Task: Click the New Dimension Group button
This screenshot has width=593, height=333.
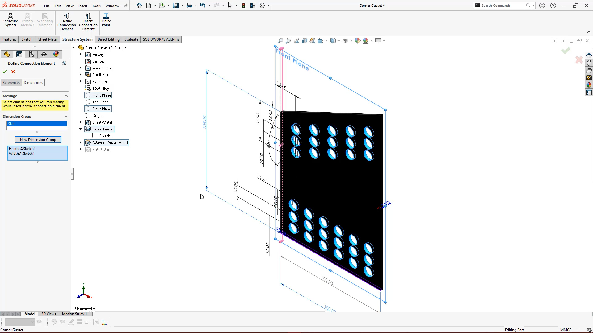Action: [x=38, y=139]
